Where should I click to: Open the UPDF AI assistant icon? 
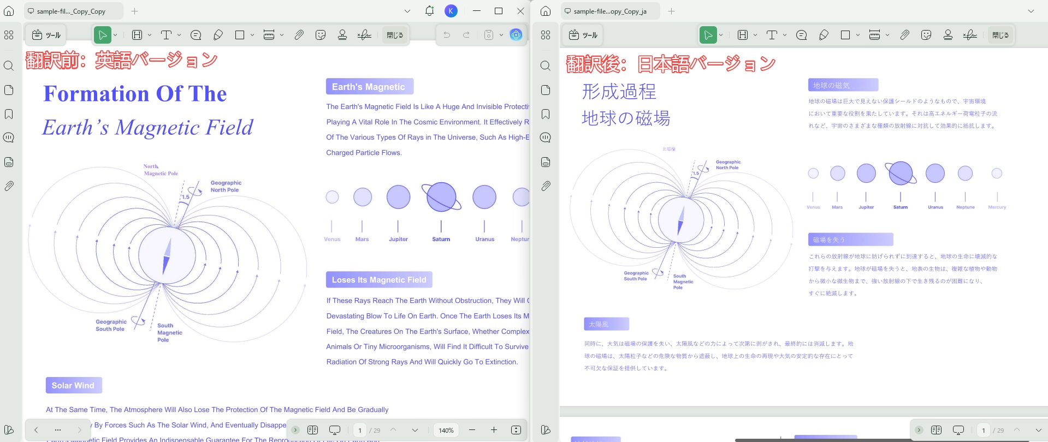[x=516, y=35]
